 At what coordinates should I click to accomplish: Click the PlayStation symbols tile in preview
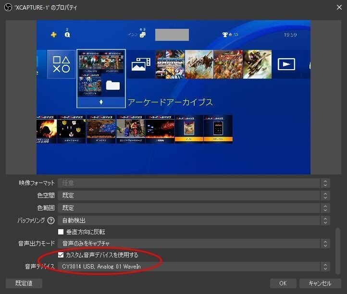point(62,64)
